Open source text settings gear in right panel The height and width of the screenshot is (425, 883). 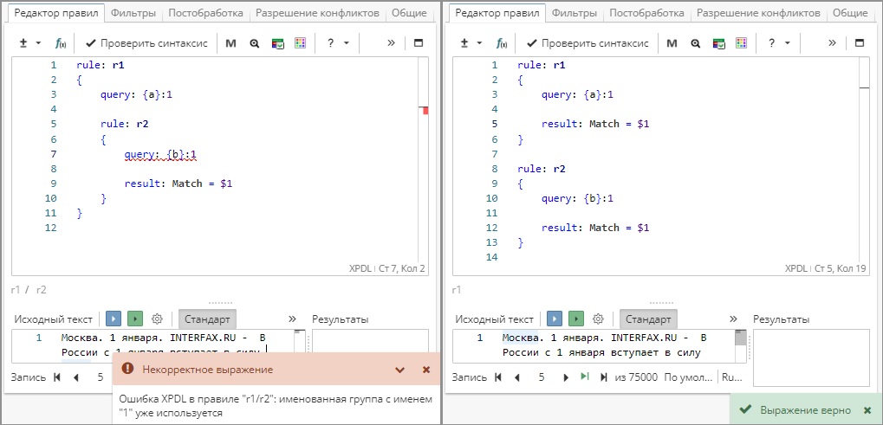click(x=599, y=319)
